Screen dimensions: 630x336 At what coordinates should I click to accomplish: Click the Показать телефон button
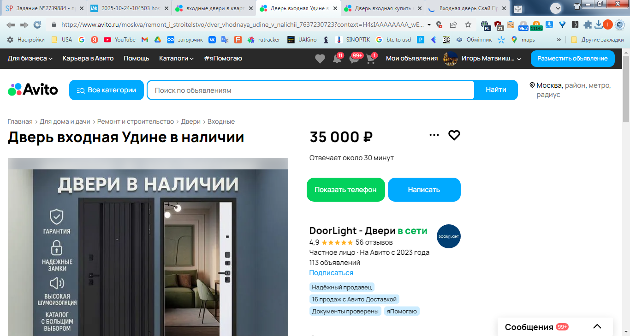346,190
